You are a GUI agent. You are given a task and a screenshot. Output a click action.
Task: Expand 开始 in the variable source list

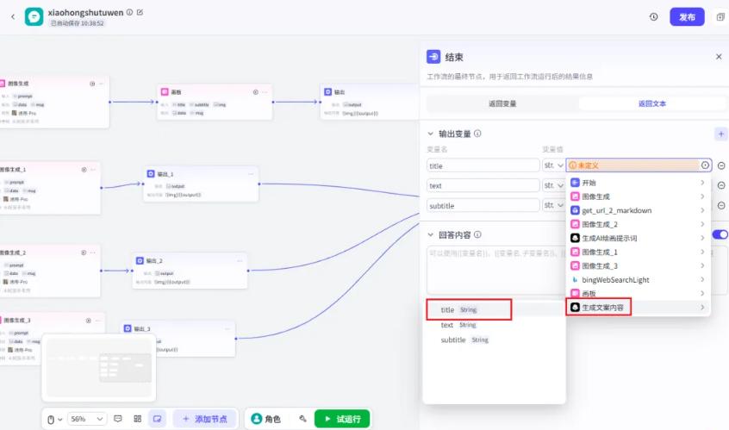pos(638,183)
